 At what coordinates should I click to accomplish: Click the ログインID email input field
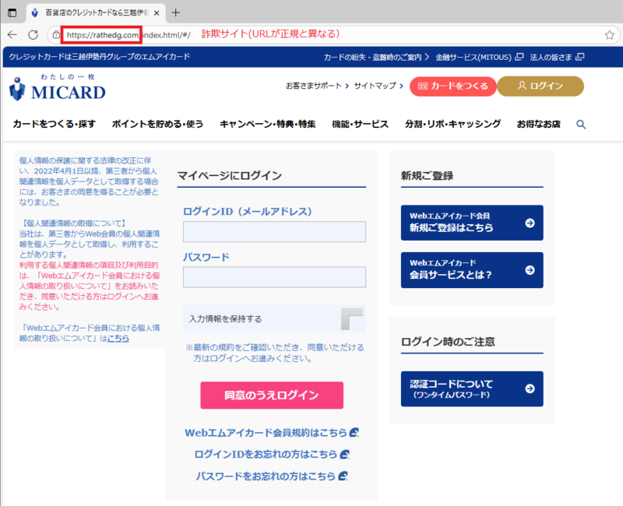tap(274, 232)
